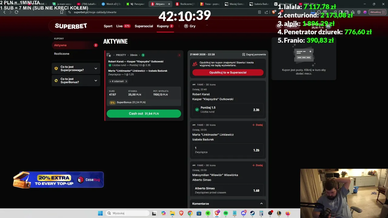Open Spotify from the taskbar
The image size is (388, 218).
click(x=226, y=213)
